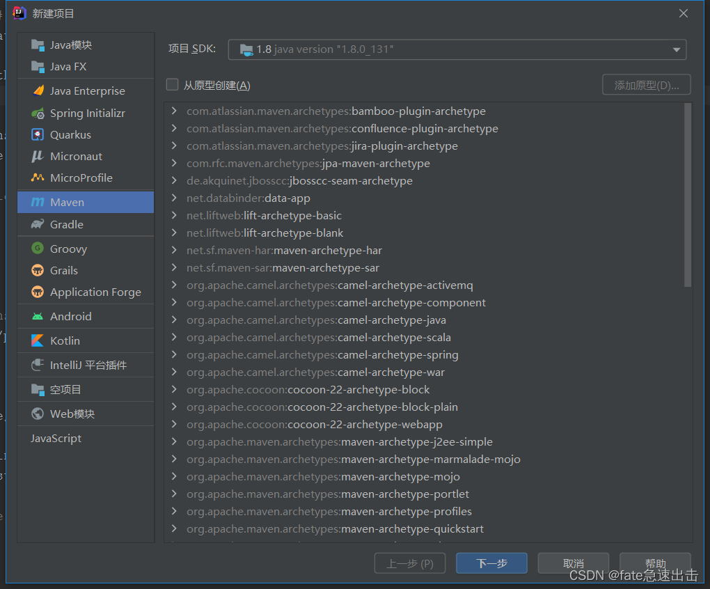Pick the Application Forge icon
Image resolution: width=710 pixels, height=589 pixels.
[38, 292]
